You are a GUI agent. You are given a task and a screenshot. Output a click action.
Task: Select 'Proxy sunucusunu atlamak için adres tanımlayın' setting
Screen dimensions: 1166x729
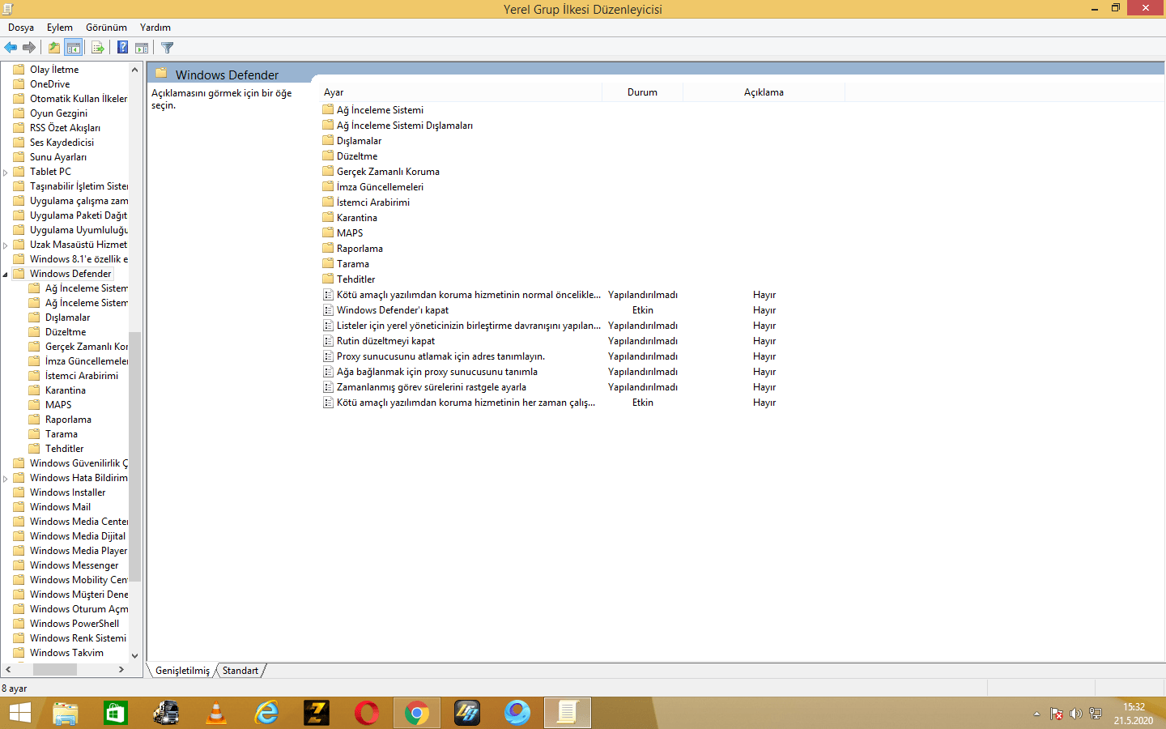pos(440,356)
